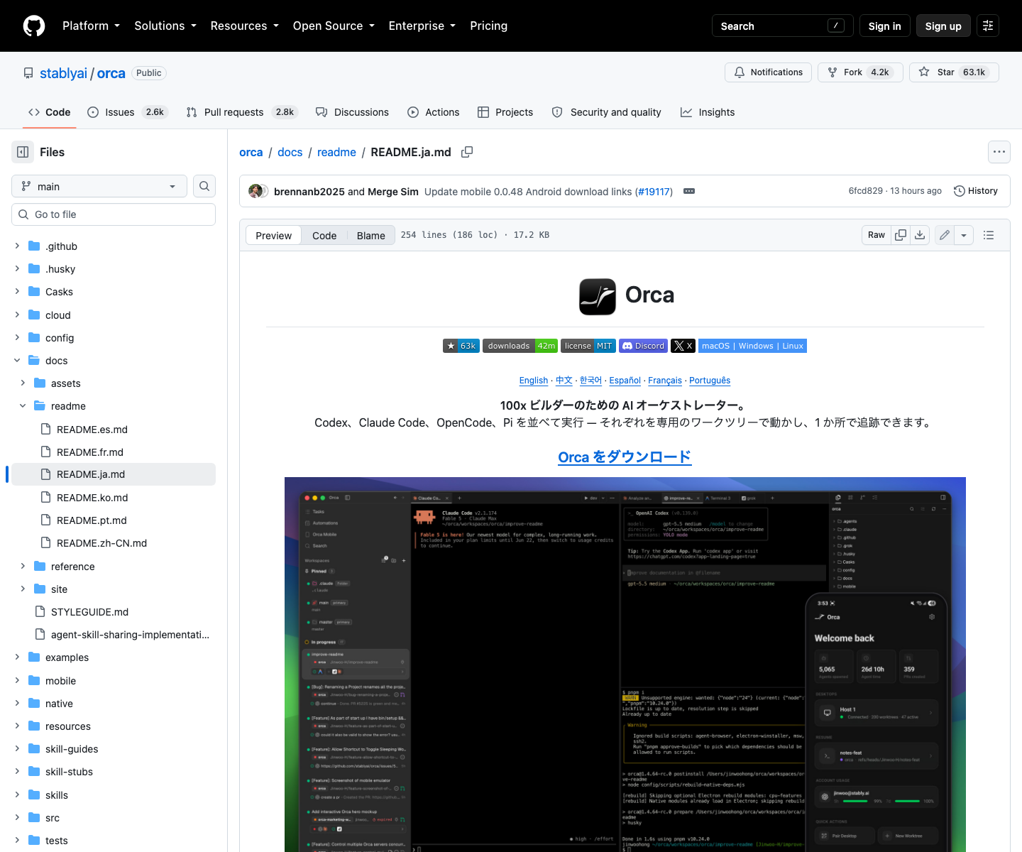Open the Resources menu dropdown

tap(244, 26)
